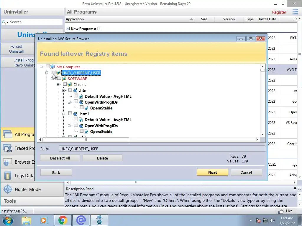
Task: Sort by the Type column header
Action: coord(250,19)
